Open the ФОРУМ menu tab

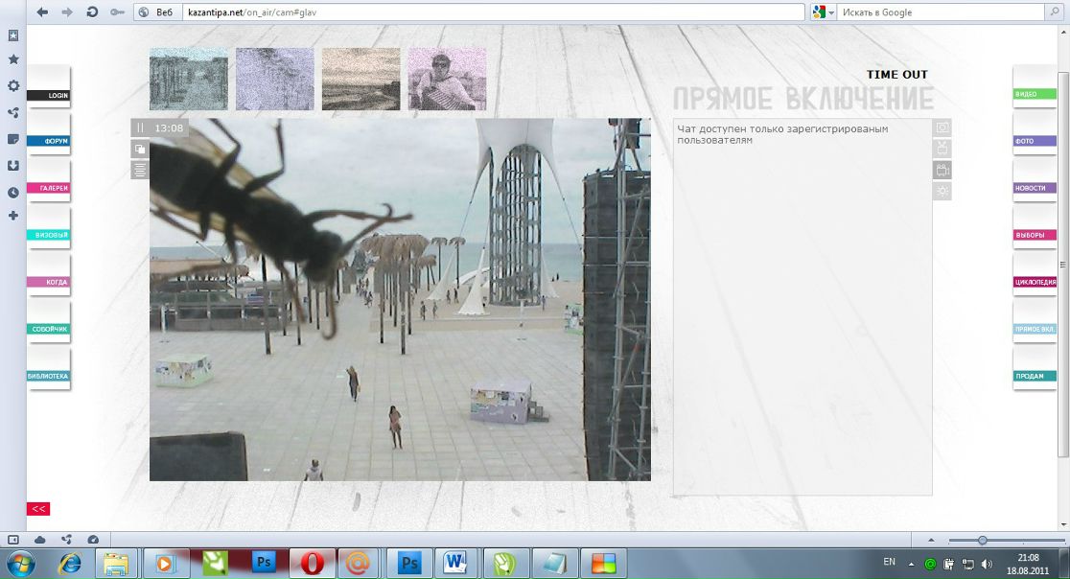[x=49, y=142]
